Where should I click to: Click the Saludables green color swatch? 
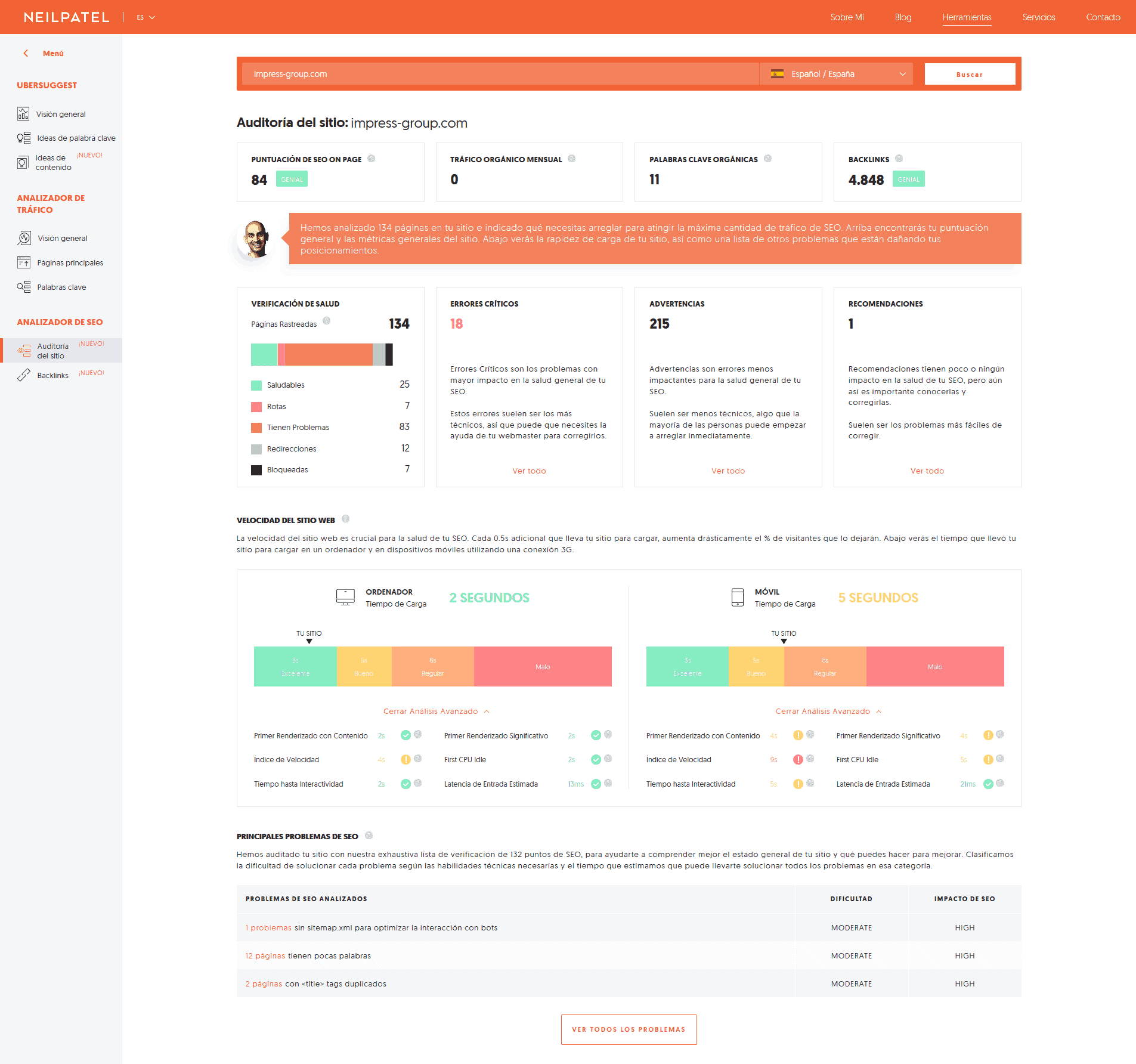[256, 385]
